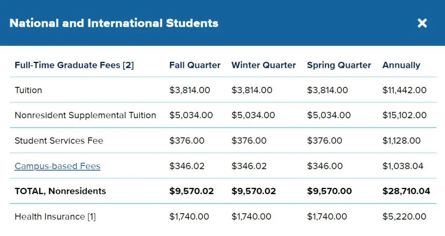Screen dimensions: 445x236
Task: Open the Campus-based Fees link
Action: (57, 166)
